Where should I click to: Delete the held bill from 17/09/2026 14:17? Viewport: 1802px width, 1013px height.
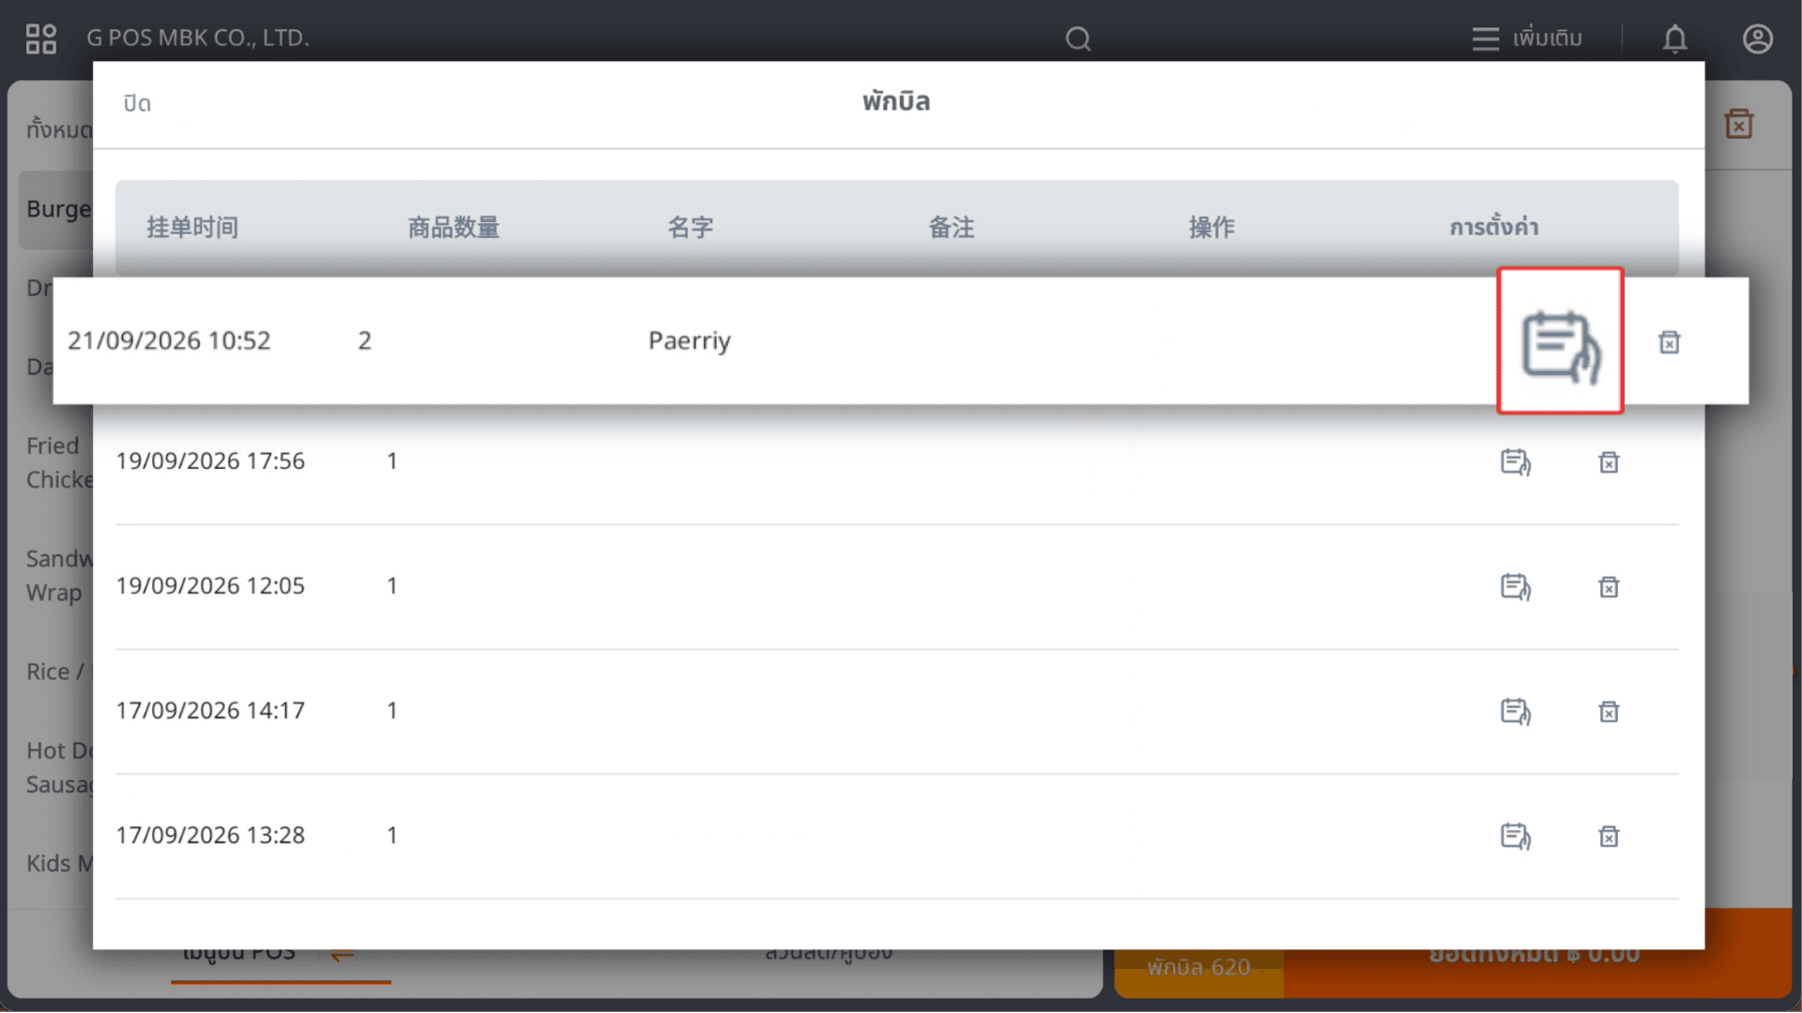[1609, 711]
